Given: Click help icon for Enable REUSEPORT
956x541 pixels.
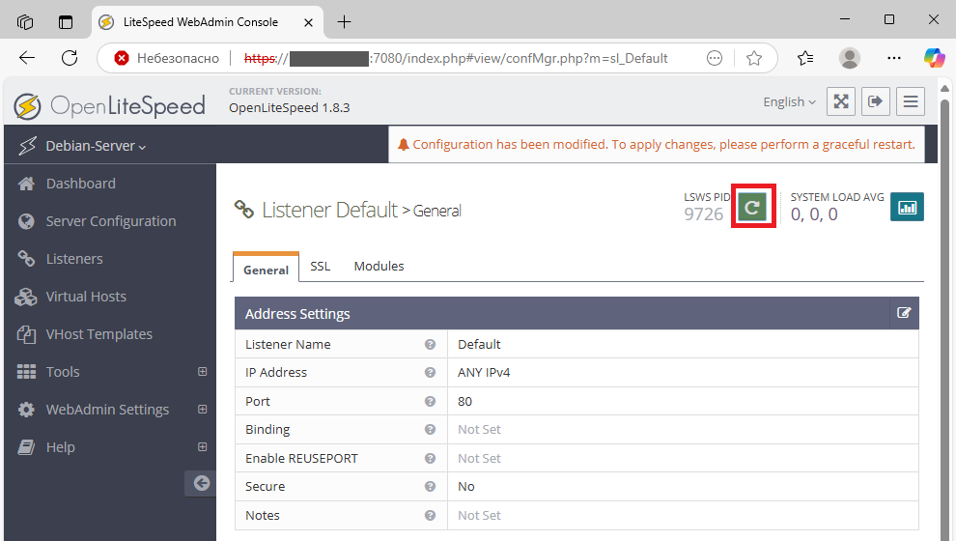Looking at the screenshot, I should 430,458.
